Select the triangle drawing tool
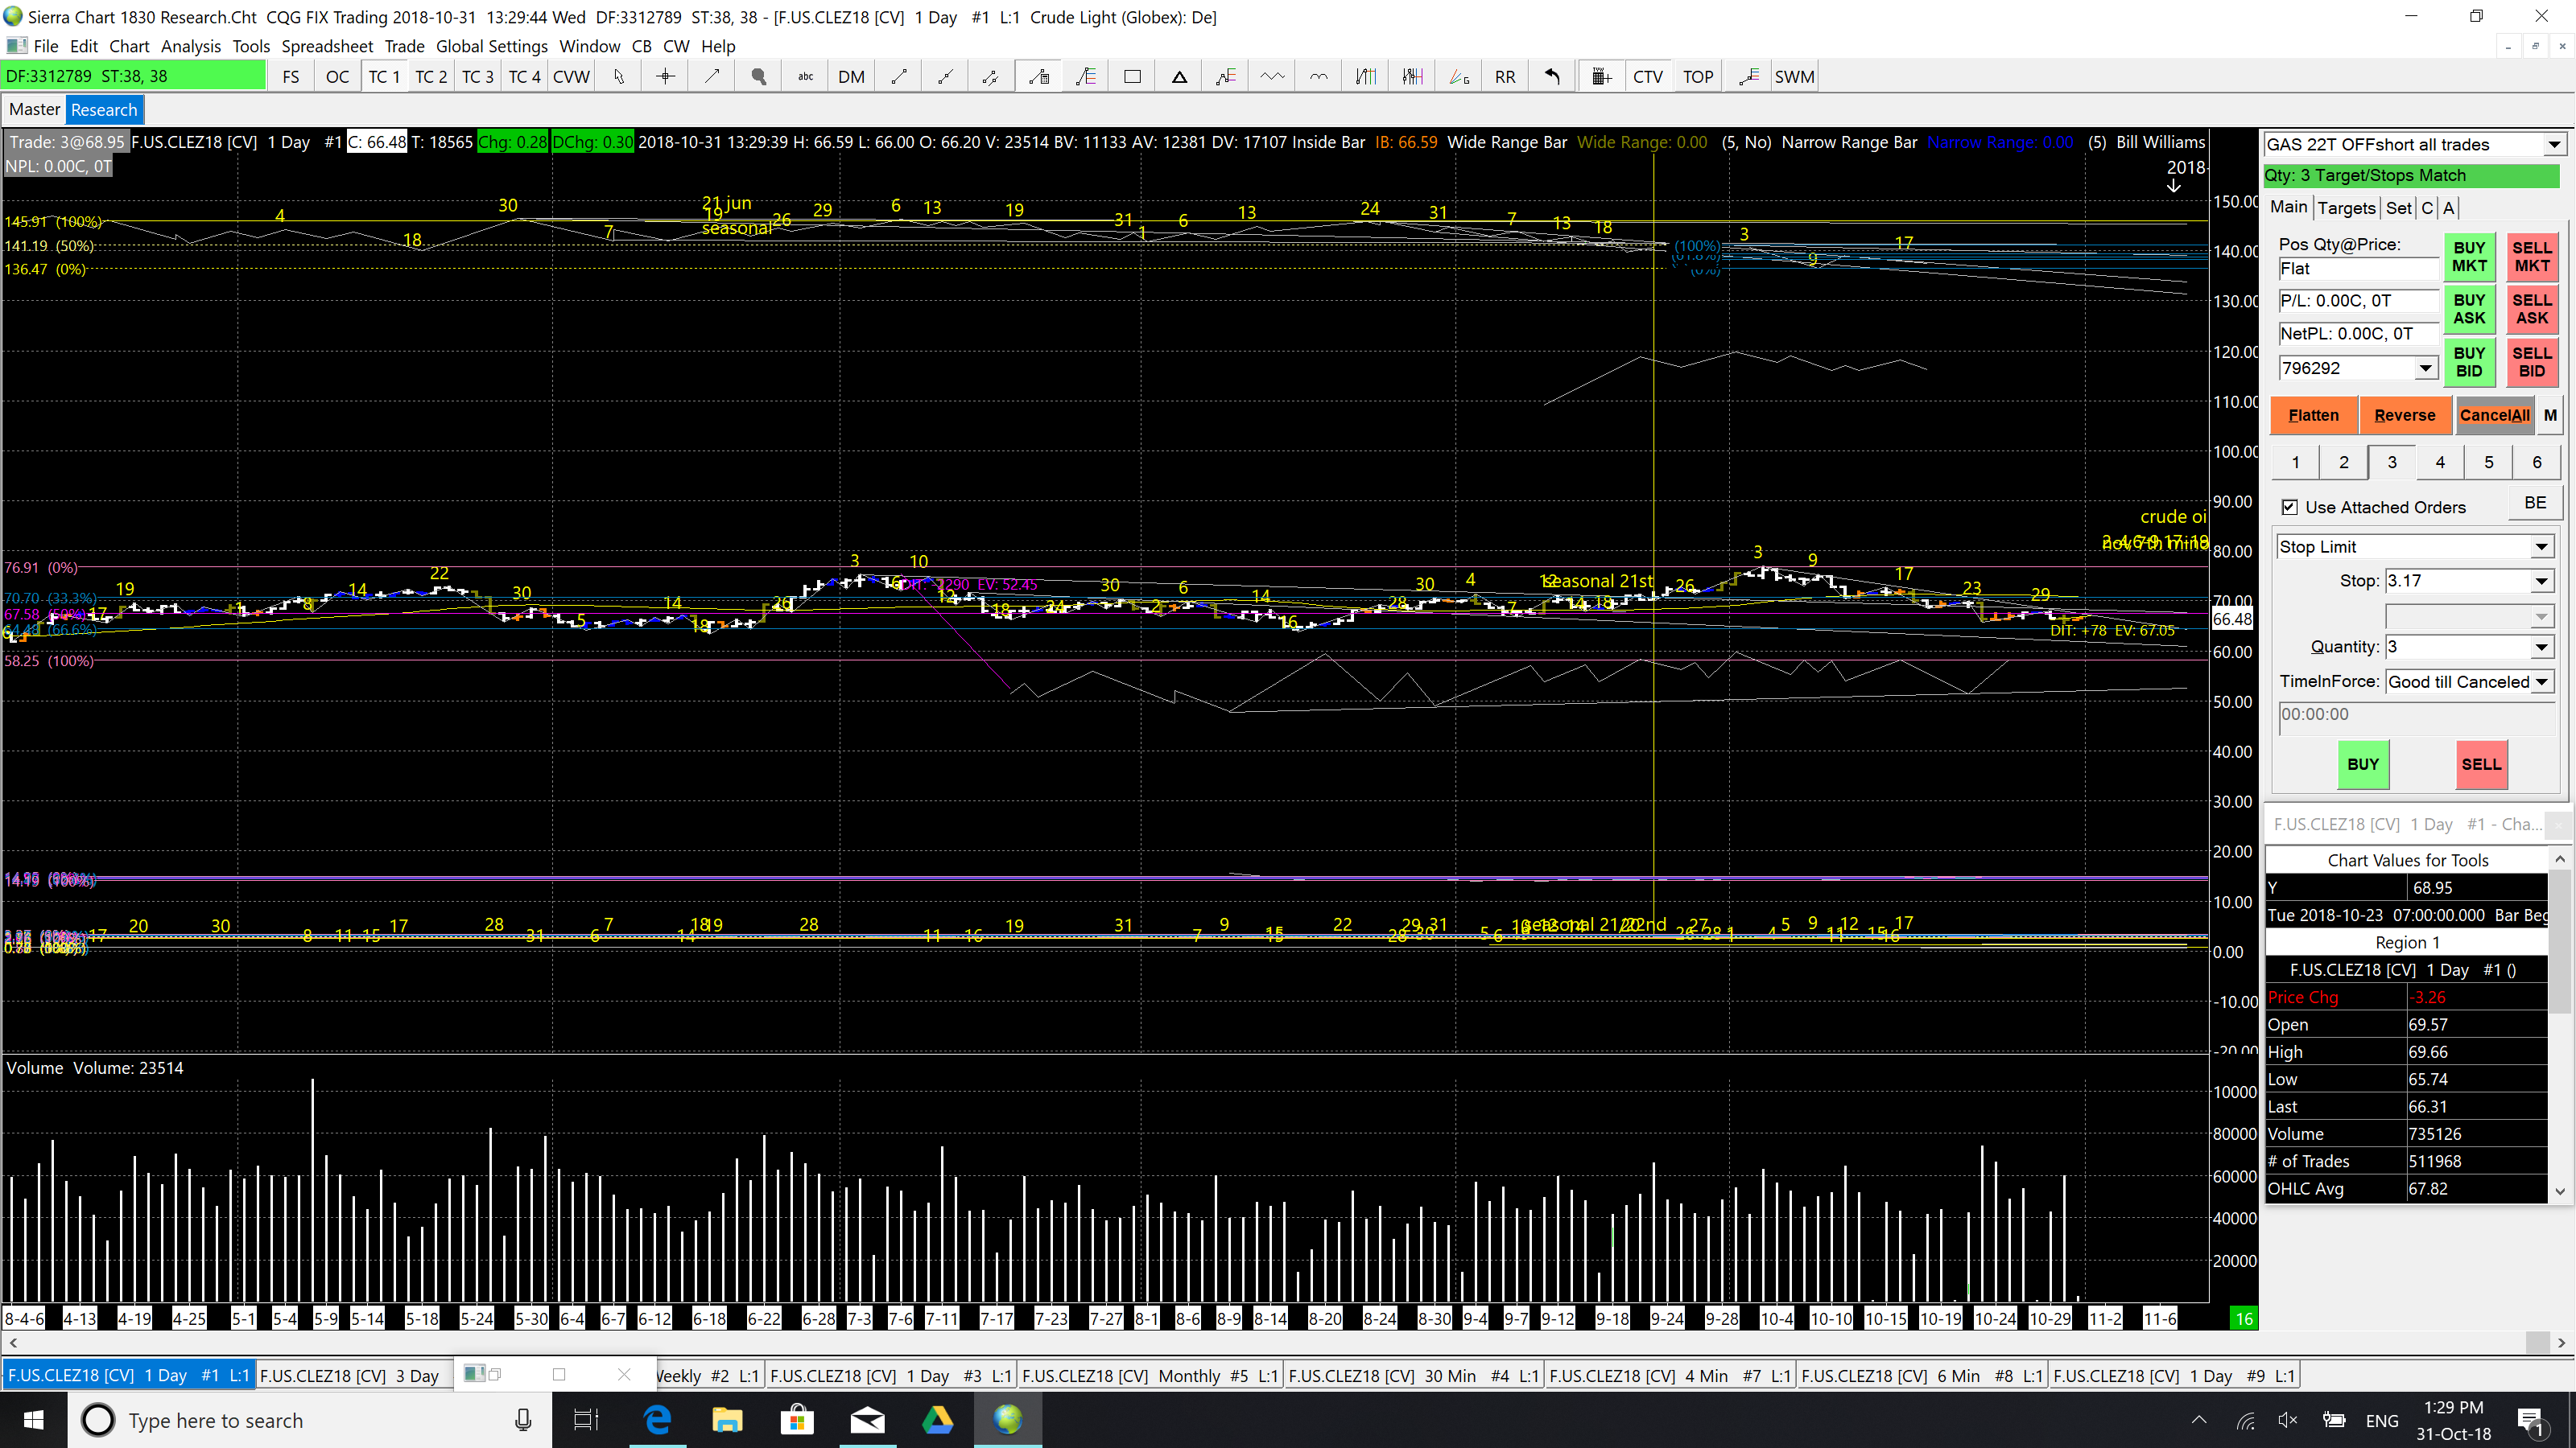 click(x=1179, y=77)
